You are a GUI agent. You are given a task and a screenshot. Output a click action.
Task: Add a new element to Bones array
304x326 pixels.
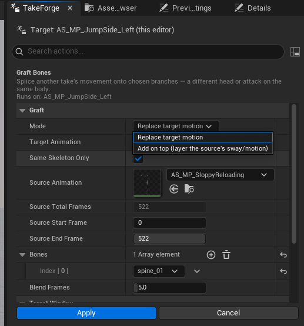211,254
